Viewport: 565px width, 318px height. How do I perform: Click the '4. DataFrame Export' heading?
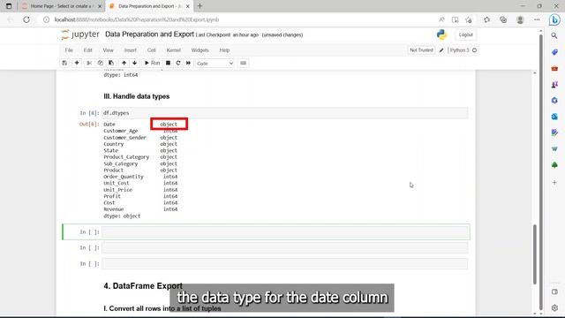pos(143,286)
